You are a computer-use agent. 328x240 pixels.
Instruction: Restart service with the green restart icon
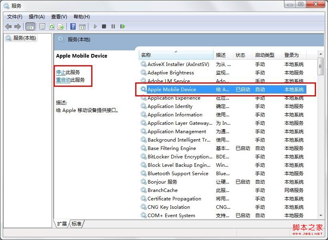click(122, 26)
